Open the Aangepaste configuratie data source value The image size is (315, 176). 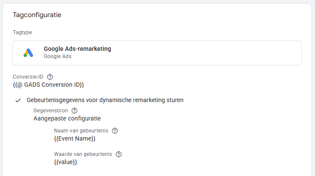pyautogui.click(x=67, y=119)
